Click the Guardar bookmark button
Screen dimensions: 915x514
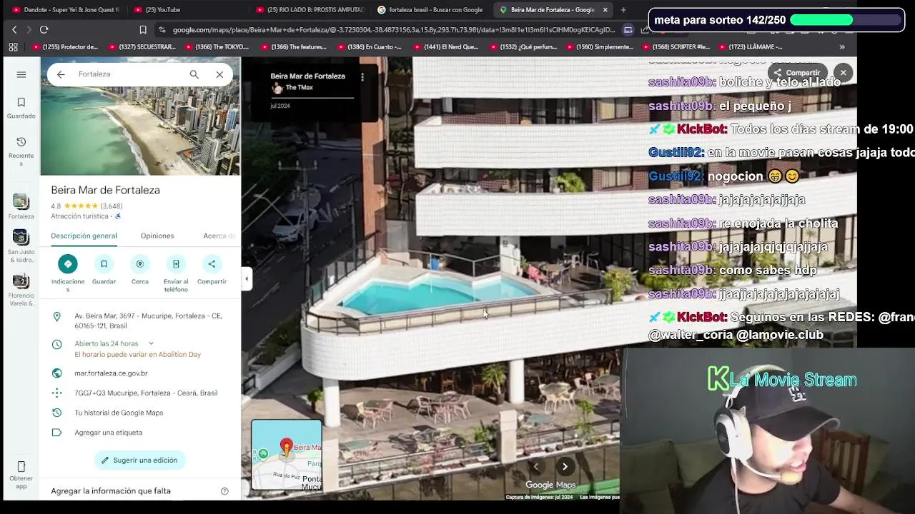104,264
